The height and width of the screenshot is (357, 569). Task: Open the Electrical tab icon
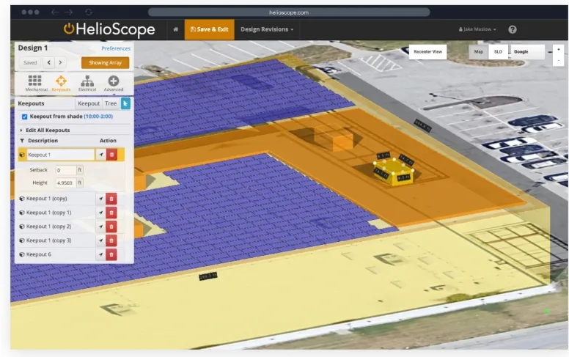tap(87, 83)
